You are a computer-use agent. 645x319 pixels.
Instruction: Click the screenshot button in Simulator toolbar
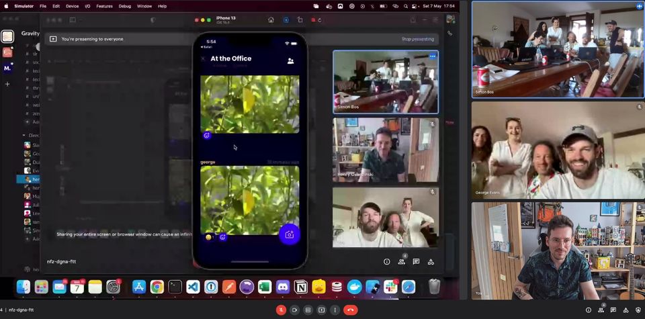(286, 19)
